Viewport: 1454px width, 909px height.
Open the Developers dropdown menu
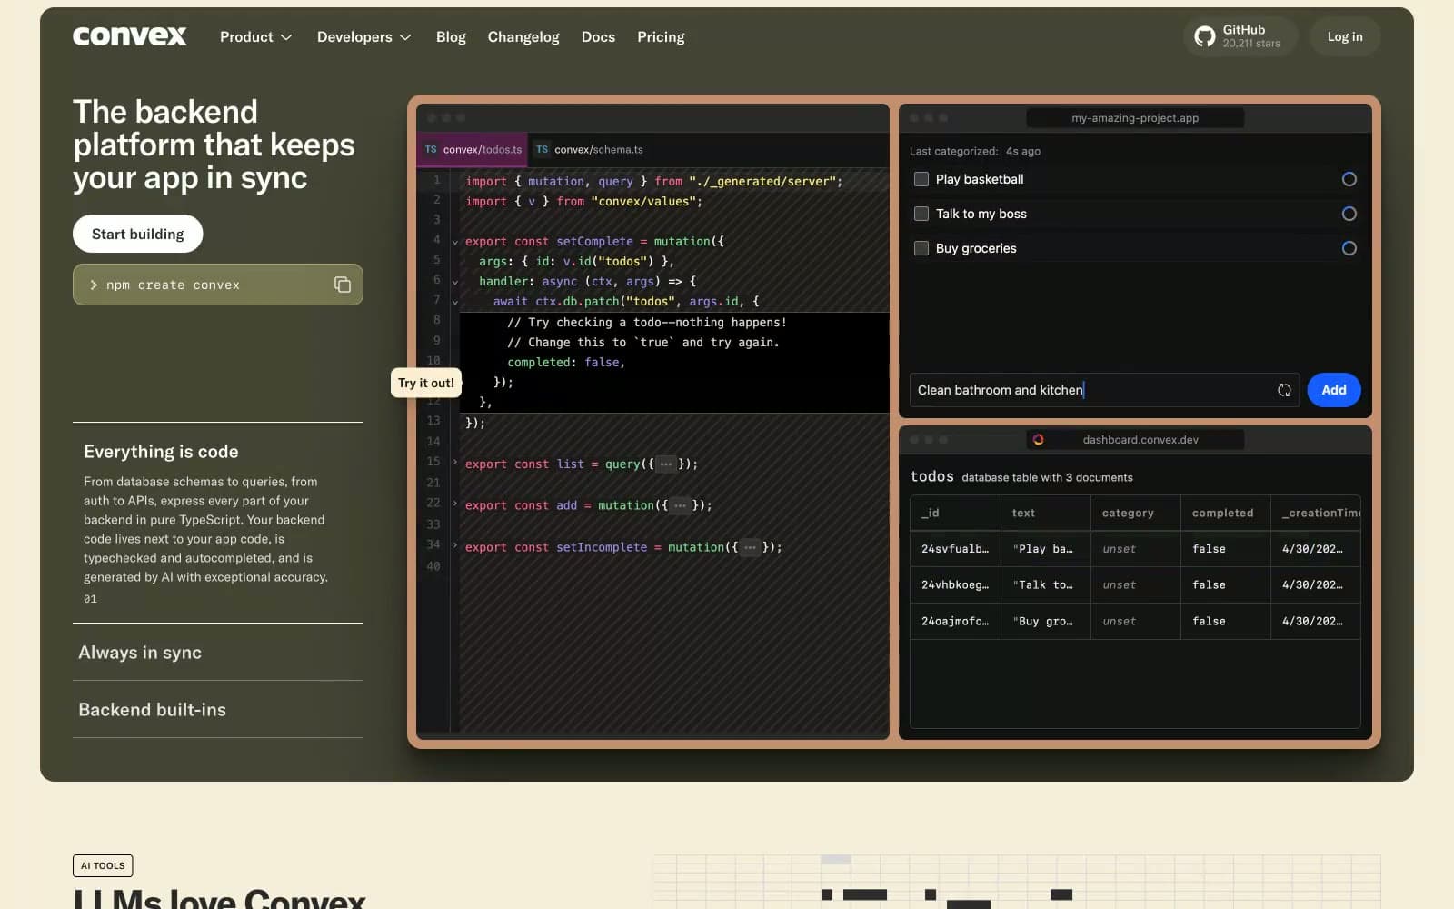click(x=363, y=37)
